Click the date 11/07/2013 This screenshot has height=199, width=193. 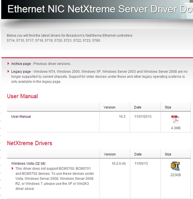[143, 117]
